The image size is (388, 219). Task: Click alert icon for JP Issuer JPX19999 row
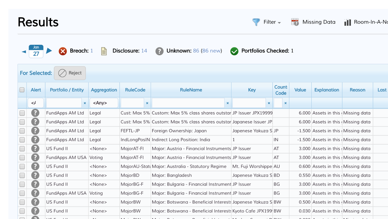click(35, 113)
